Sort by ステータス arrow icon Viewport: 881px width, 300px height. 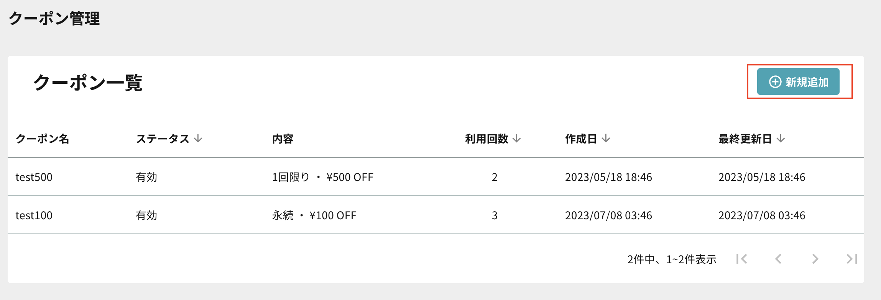198,139
